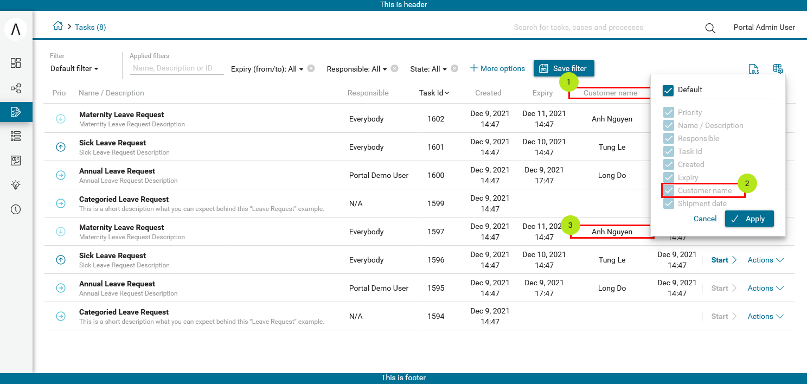Click priority icon of task 1600
The image size is (807, 384).
click(x=61, y=175)
